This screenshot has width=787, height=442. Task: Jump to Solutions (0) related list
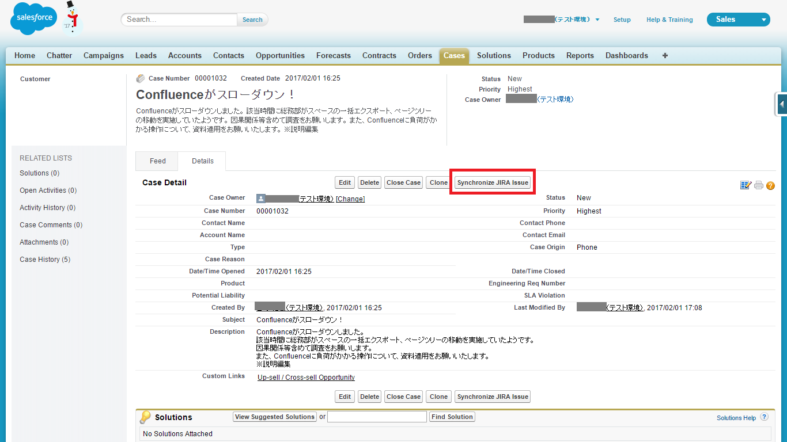pos(39,173)
